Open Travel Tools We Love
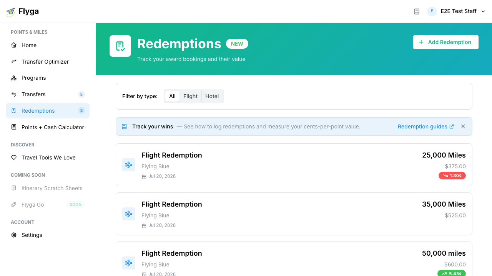Image resolution: width=492 pixels, height=276 pixels. coord(48,158)
